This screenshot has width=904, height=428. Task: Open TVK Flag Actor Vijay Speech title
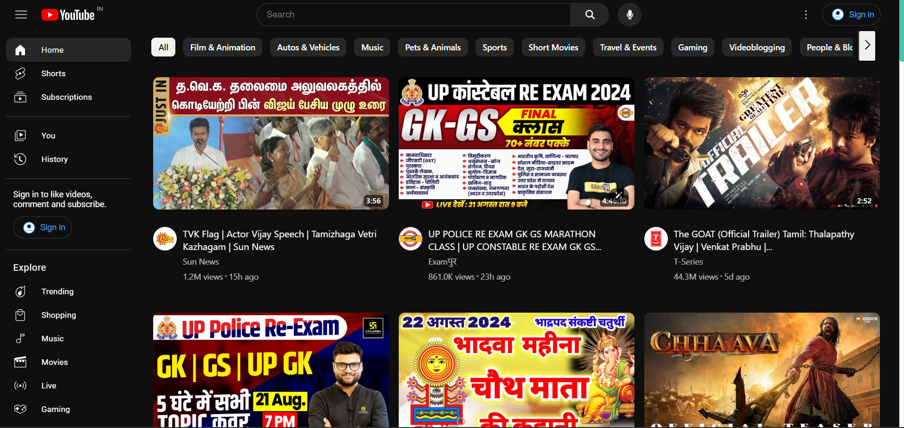click(279, 240)
